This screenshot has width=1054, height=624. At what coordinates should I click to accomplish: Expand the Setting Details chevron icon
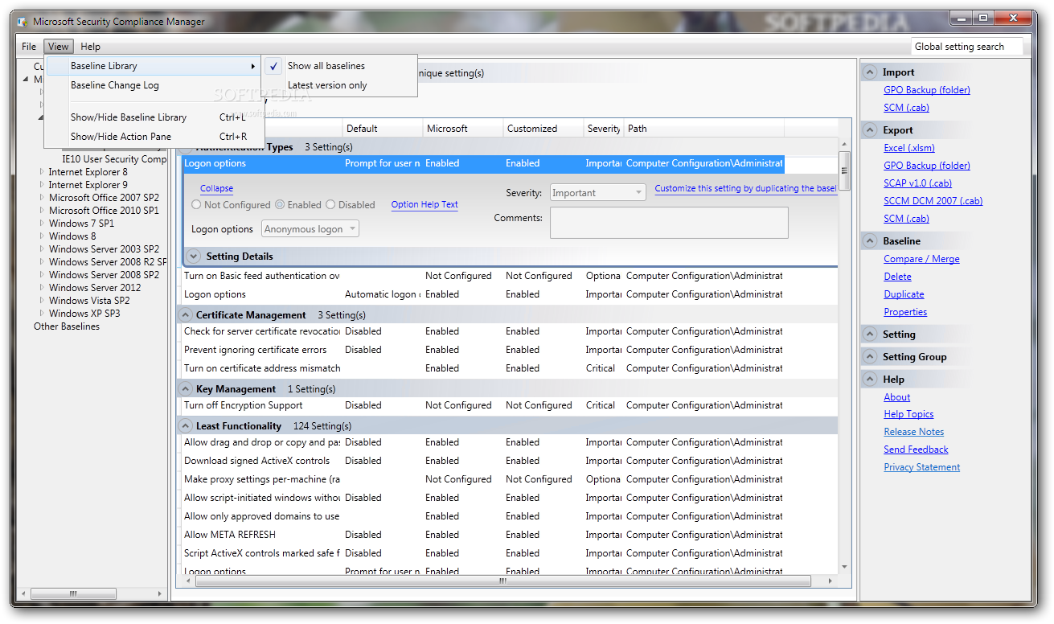point(193,257)
